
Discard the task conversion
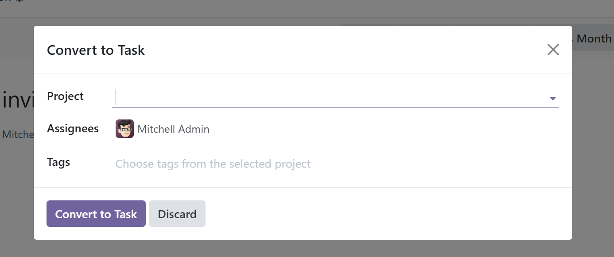177,214
